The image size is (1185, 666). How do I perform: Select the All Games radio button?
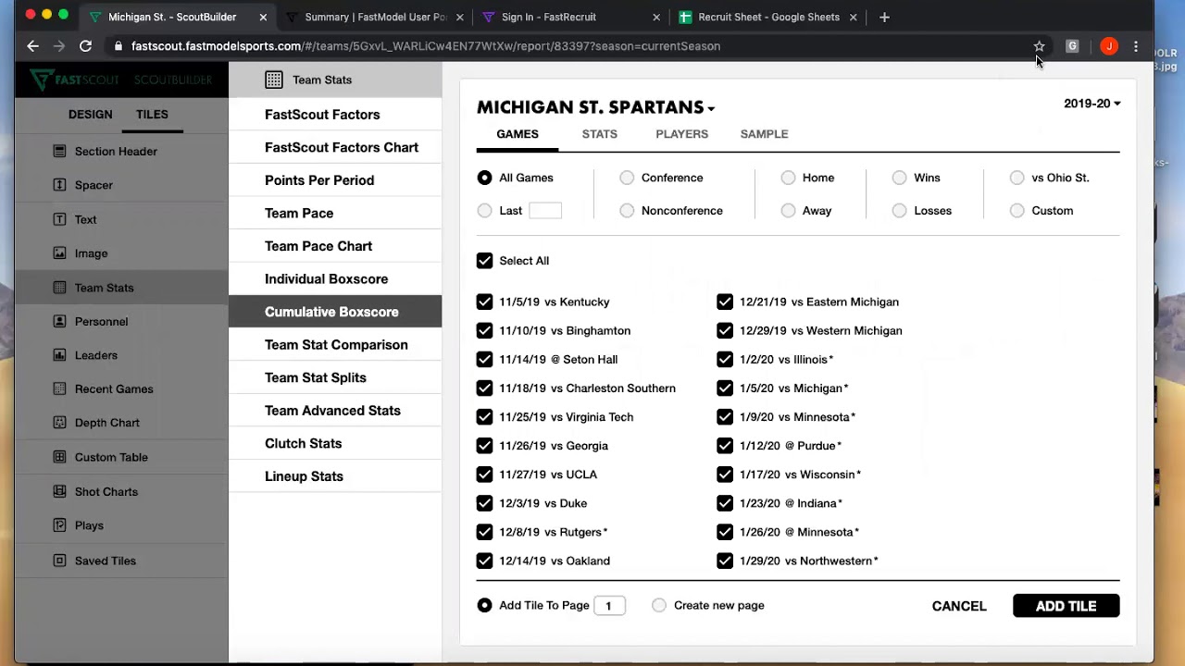(x=484, y=178)
